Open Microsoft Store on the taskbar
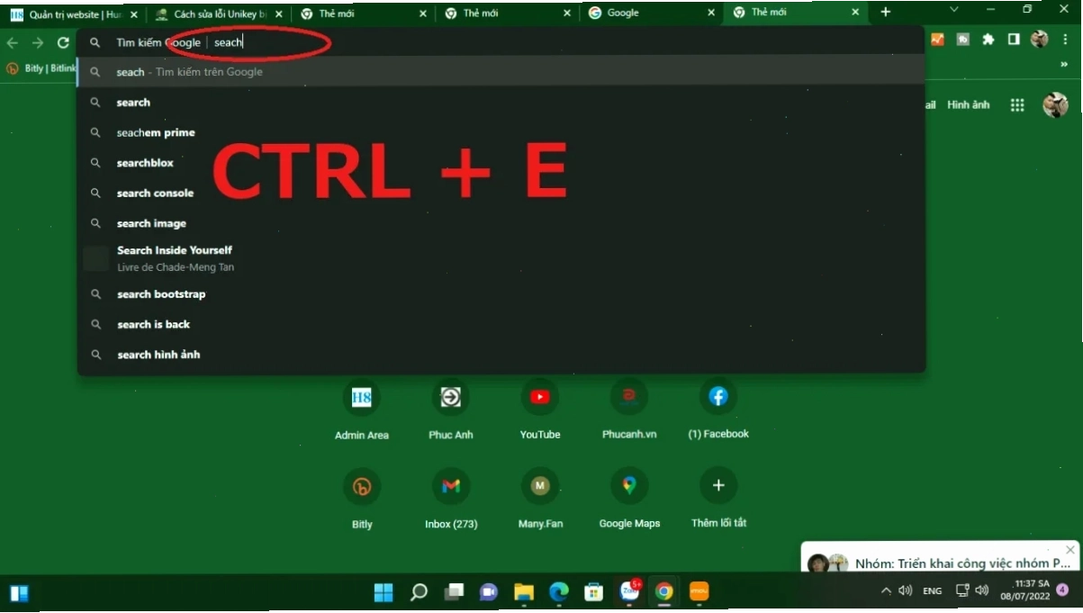 (593, 591)
